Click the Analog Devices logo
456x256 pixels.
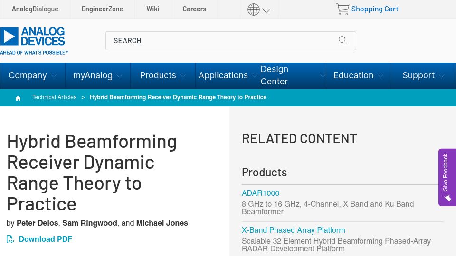click(x=34, y=41)
